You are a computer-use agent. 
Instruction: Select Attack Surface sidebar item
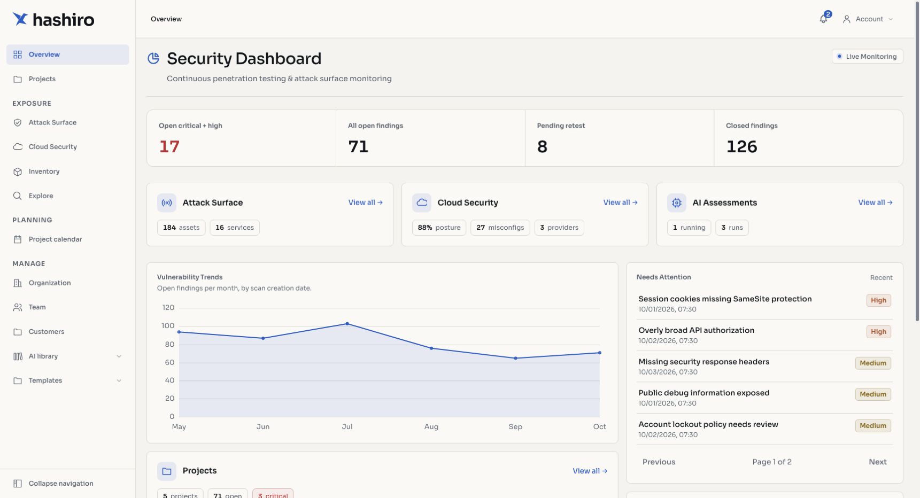click(68, 122)
